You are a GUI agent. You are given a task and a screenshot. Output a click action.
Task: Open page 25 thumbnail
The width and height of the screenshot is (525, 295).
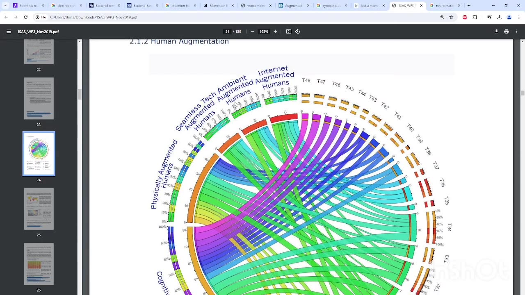[39, 209]
